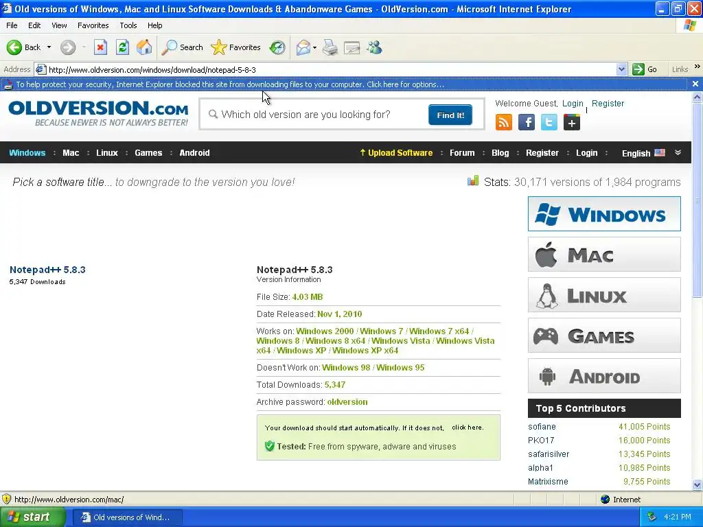Open the IE Search pane
This screenshot has height=527, width=703.
[182, 47]
